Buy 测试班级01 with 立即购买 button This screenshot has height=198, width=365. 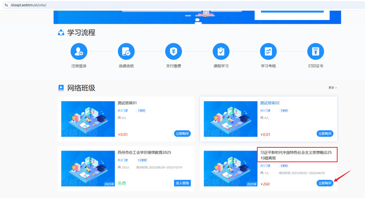(x=182, y=134)
